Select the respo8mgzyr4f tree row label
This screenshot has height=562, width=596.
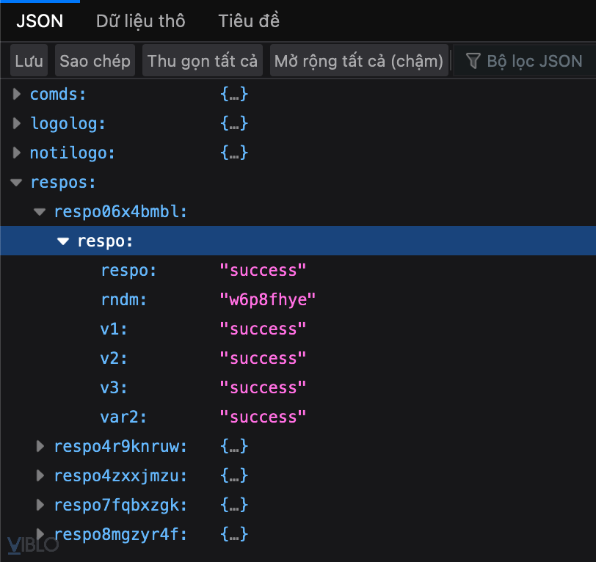click(x=120, y=534)
